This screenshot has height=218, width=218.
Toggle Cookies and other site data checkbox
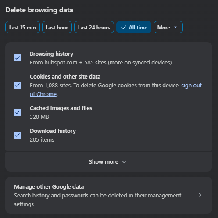point(18,85)
